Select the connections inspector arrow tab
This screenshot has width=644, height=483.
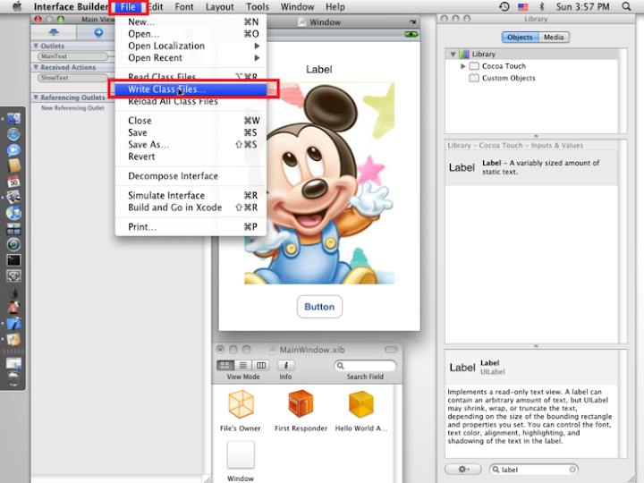click(98, 32)
